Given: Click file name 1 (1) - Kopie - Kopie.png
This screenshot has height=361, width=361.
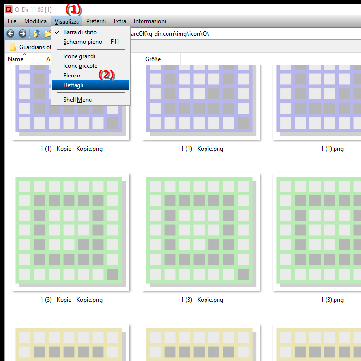Looking at the screenshot, I should [x=71, y=149].
